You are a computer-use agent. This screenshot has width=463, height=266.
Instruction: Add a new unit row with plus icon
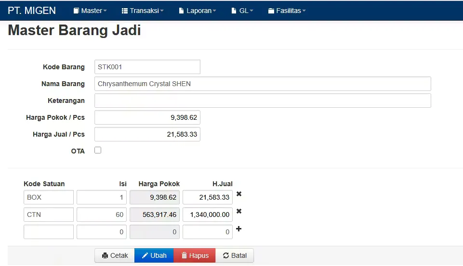click(239, 228)
